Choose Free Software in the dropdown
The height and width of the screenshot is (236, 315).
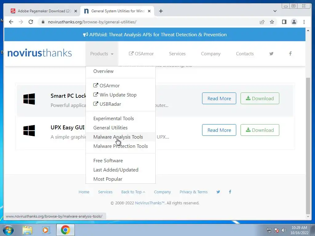click(x=121, y=160)
